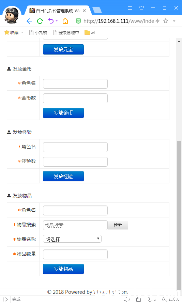Bookmark page with the star icon
This screenshot has width=182, height=303.
[x=166, y=21]
